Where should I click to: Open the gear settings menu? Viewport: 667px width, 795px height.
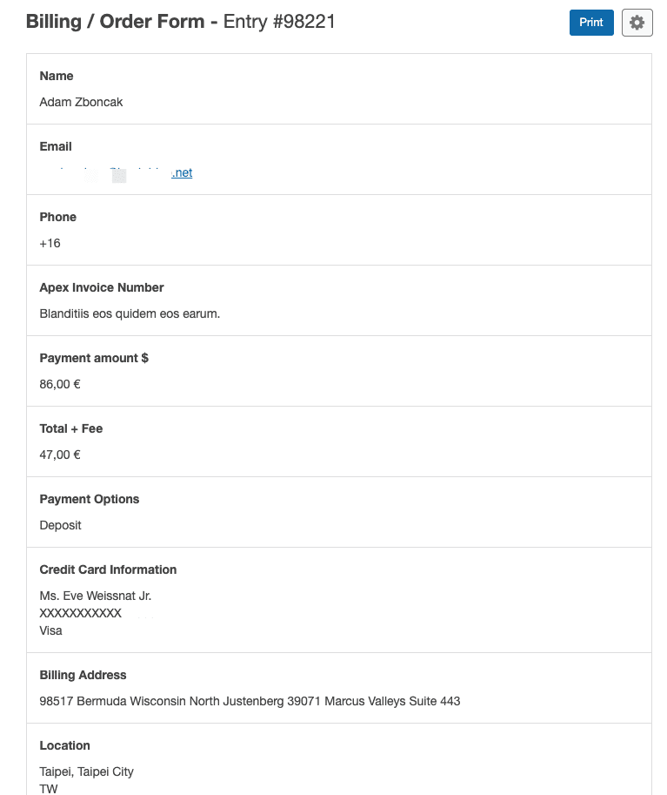637,23
